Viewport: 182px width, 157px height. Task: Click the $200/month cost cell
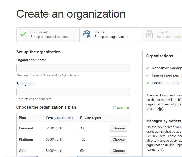tap(54, 139)
